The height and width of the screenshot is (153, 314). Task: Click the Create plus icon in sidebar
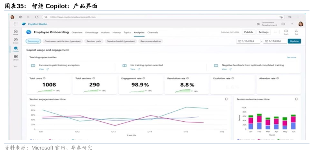16,40
